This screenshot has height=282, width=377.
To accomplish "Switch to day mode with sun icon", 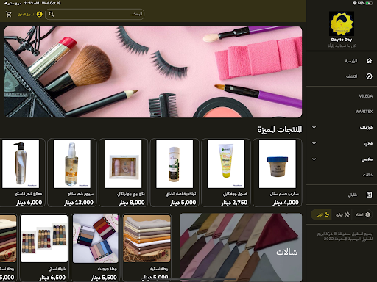I will [x=342, y=214].
